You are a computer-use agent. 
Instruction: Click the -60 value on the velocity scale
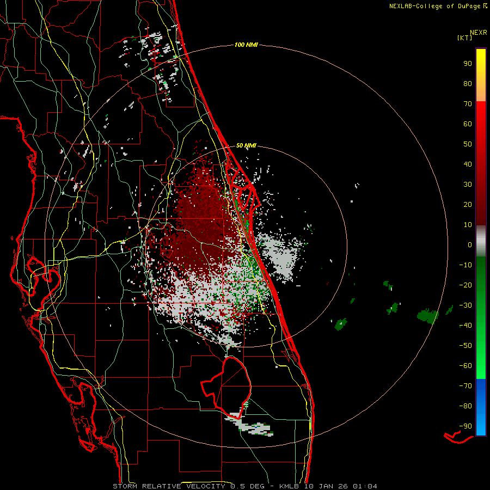[x=465, y=366]
